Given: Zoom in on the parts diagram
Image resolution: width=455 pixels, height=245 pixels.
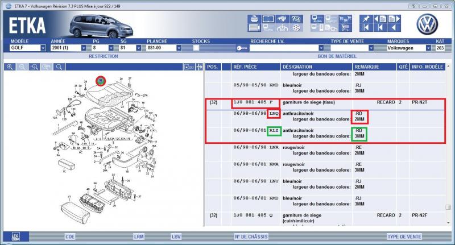Looking at the screenshot, I should [x=10, y=67].
